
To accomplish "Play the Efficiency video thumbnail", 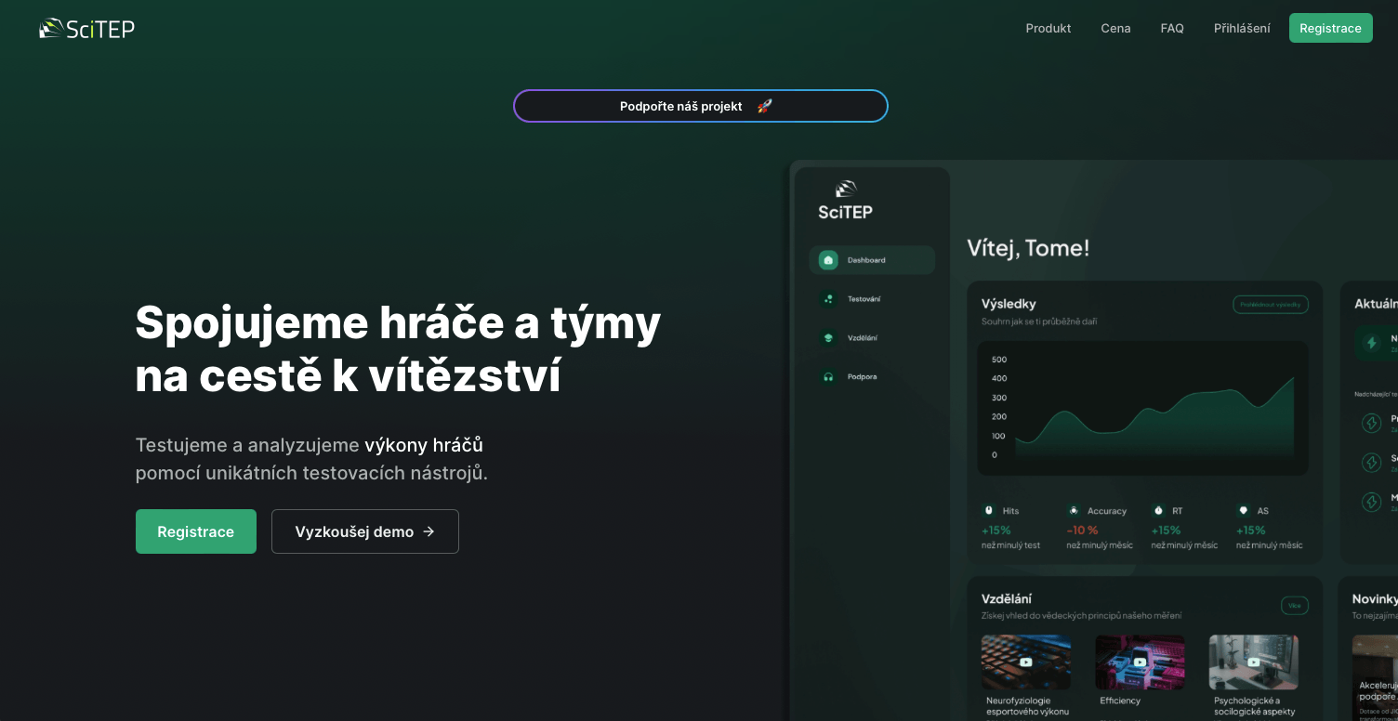I will tap(1140, 662).
